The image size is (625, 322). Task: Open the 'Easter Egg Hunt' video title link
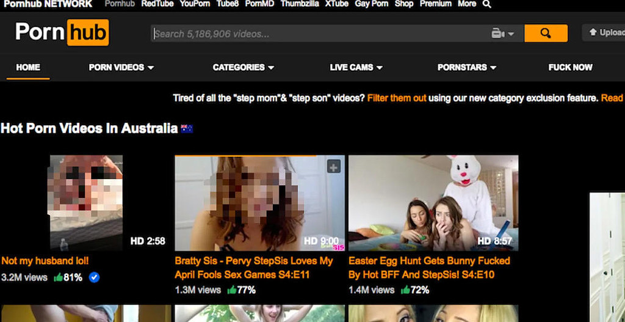(x=429, y=268)
